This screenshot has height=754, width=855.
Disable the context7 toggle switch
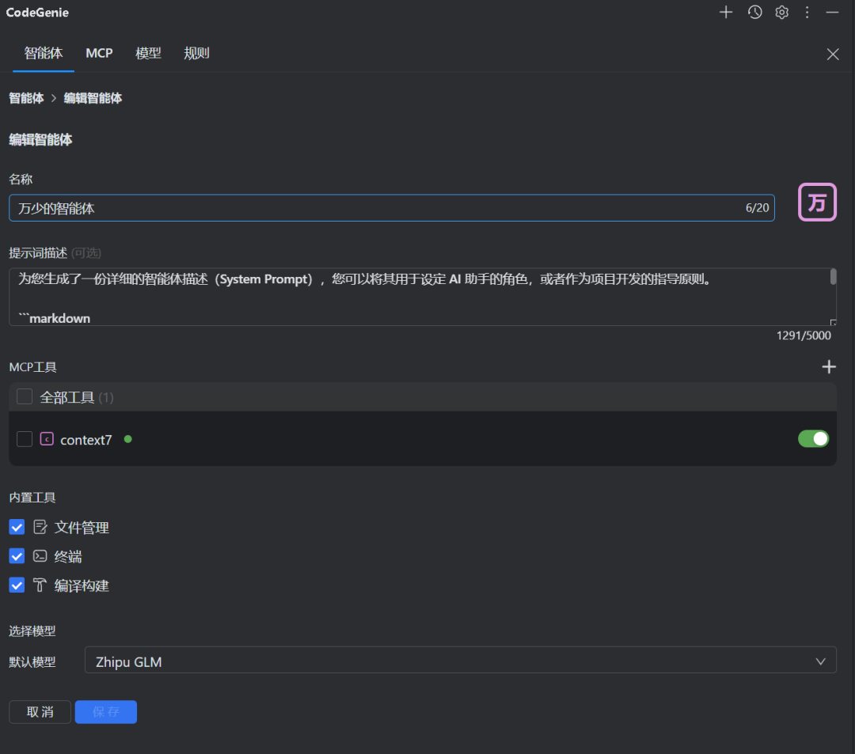click(x=813, y=438)
